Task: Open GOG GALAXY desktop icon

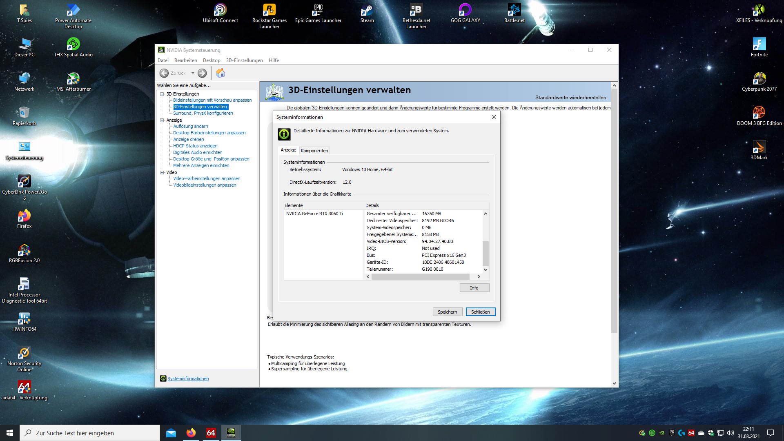Action: click(x=465, y=10)
